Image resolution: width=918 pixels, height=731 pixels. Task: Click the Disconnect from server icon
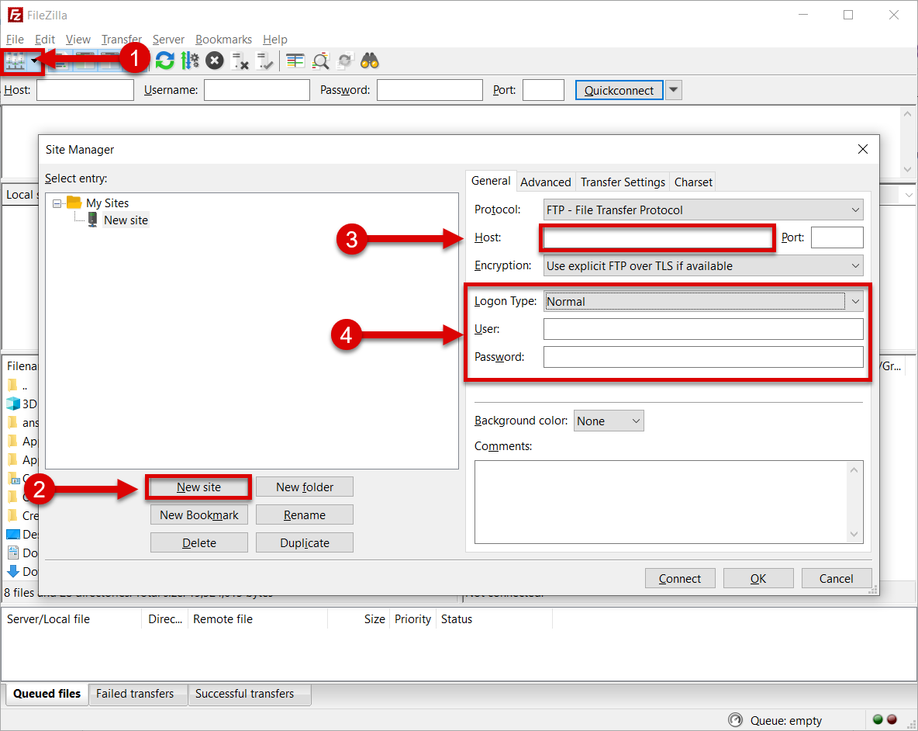pyautogui.click(x=240, y=61)
